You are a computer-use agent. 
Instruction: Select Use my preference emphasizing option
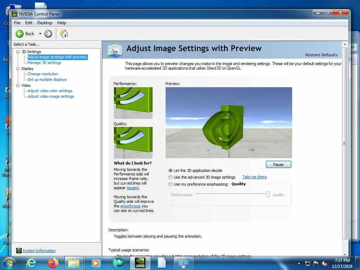click(171, 184)
